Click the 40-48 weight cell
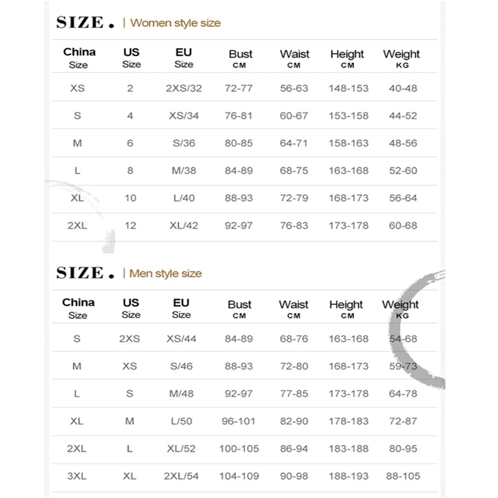The width and height of the screenshot is (498, 498). pos(403,88)
